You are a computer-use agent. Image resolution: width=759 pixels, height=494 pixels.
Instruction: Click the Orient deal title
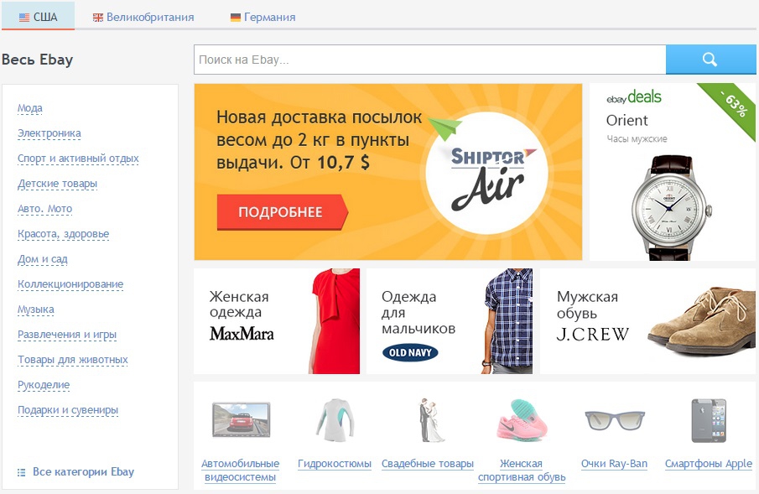[x=626, y=120]
